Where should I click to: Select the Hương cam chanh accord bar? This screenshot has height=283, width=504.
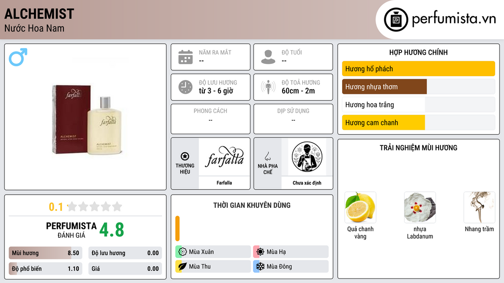(418, 122)
